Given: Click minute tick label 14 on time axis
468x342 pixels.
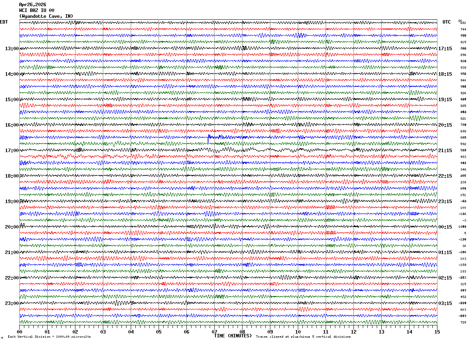Looking at the screenshot, I should pos(409,332).
